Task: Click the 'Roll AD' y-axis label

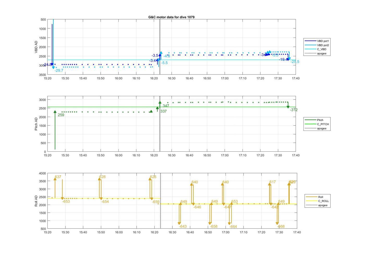Action: click(36, 201)
